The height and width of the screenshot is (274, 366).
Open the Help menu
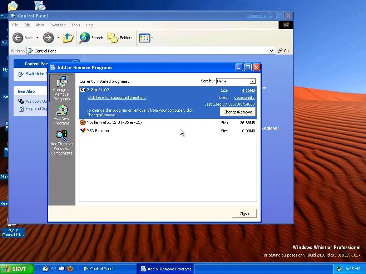(x=89, y=25)
